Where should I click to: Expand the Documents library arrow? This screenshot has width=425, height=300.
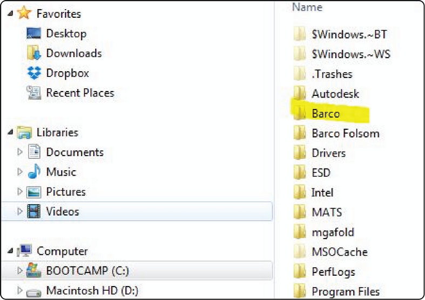click(20, 152)
